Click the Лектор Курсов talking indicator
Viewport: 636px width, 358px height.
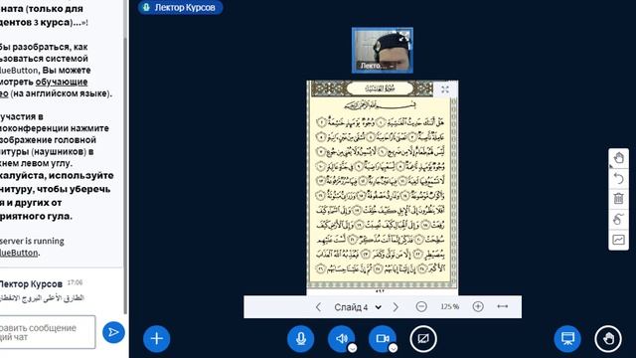click(180, 7)
